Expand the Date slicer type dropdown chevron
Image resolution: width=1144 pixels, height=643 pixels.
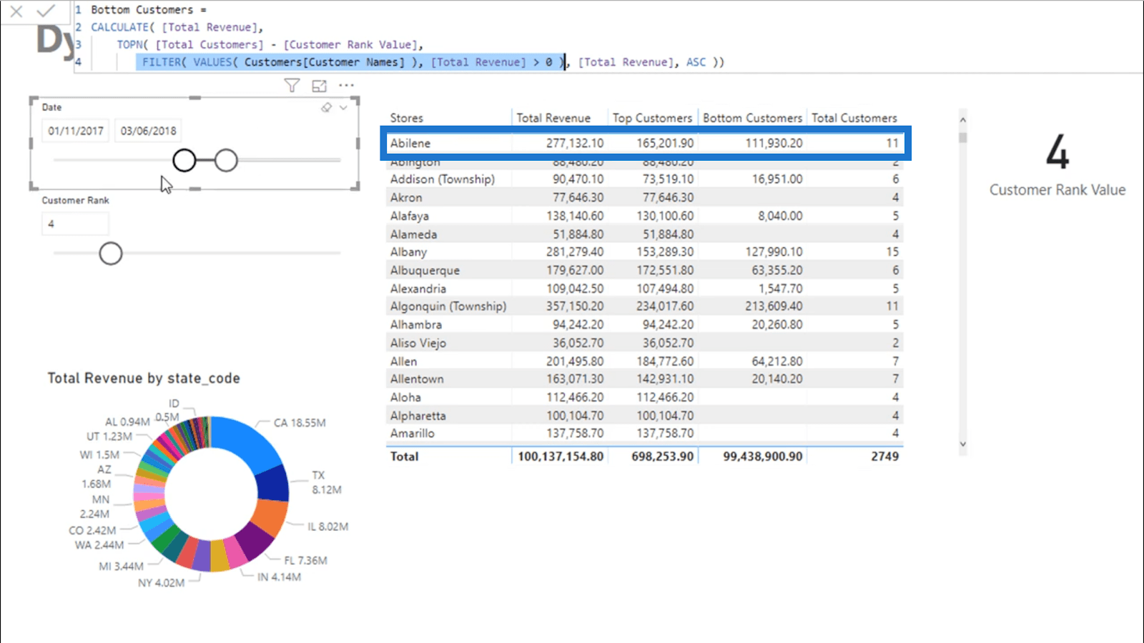343,107
